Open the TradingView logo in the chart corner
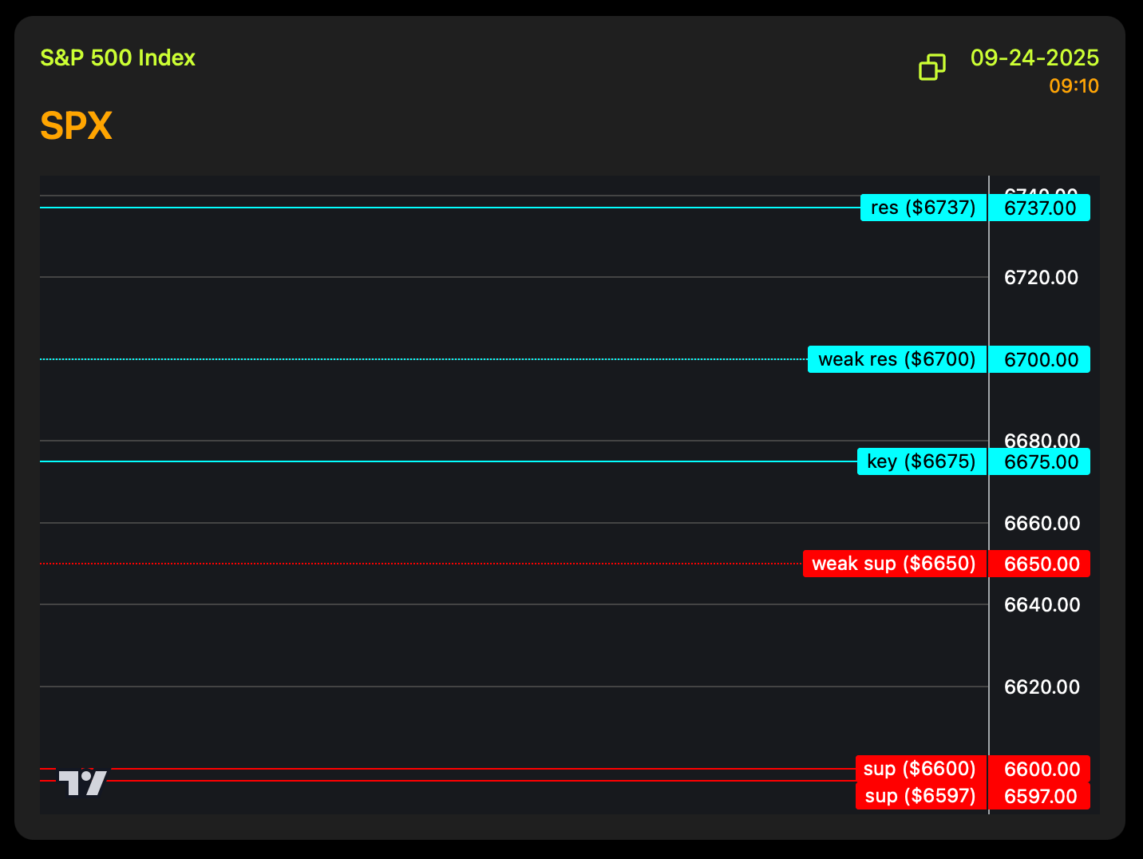1143x859 pixels. point(83,782)
